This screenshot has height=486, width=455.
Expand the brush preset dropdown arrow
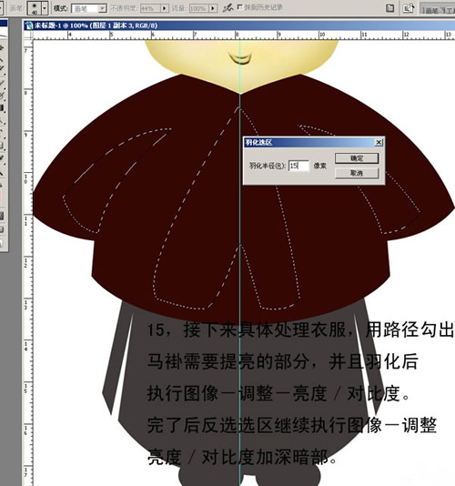pos(45,8)
